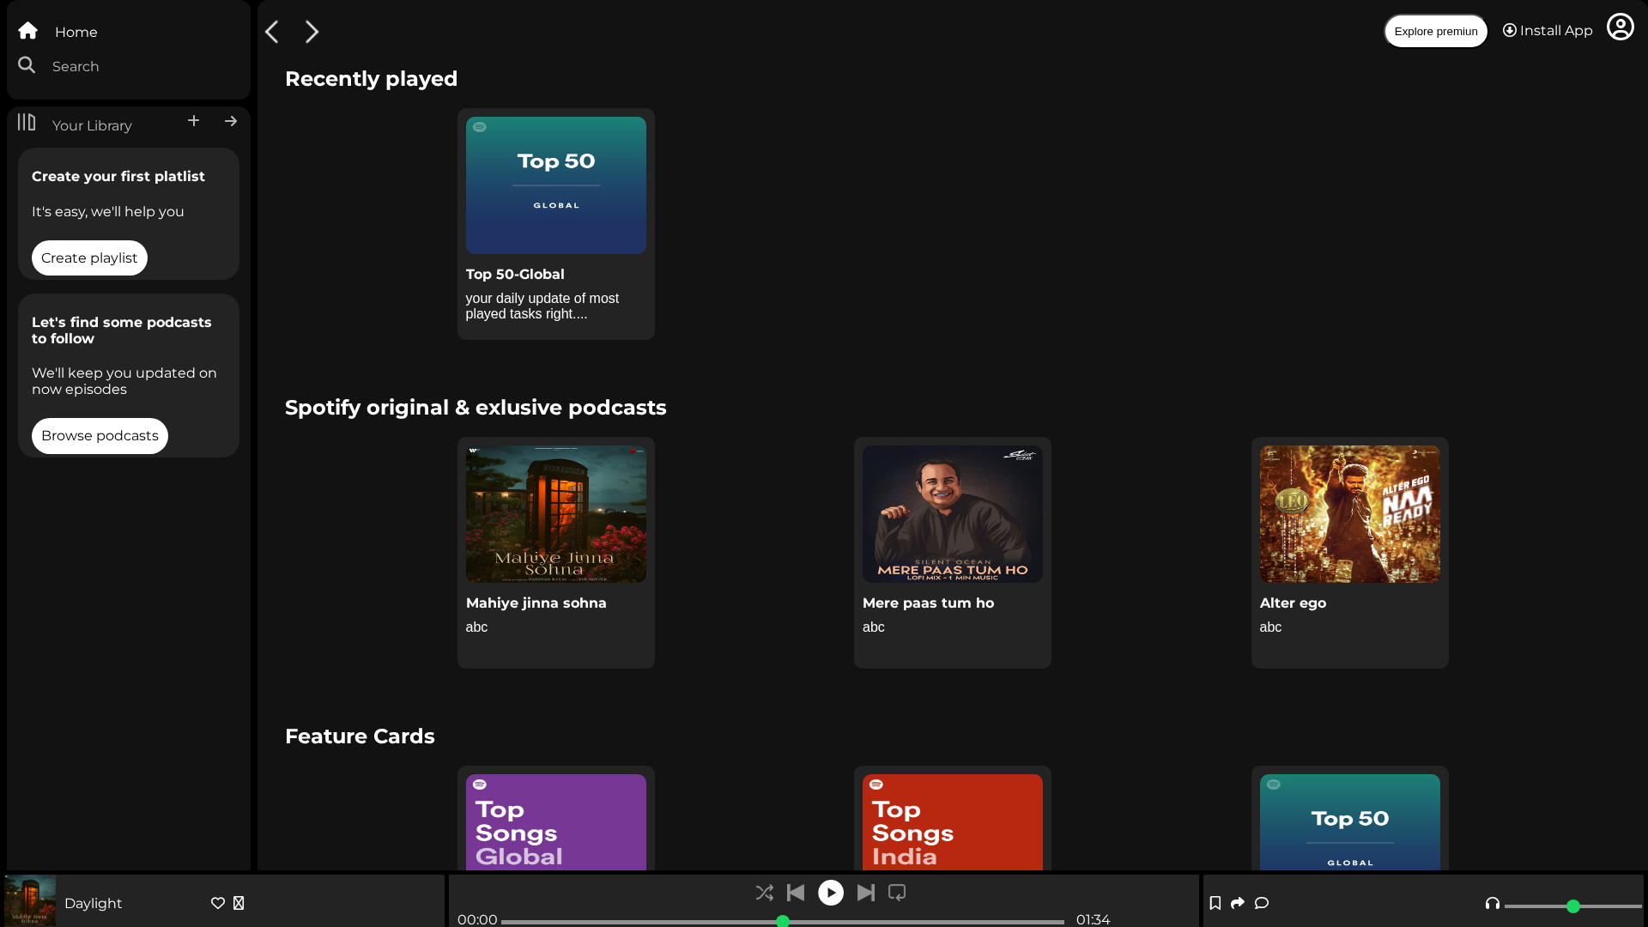Go back with the left chevron

coord(272,32)
